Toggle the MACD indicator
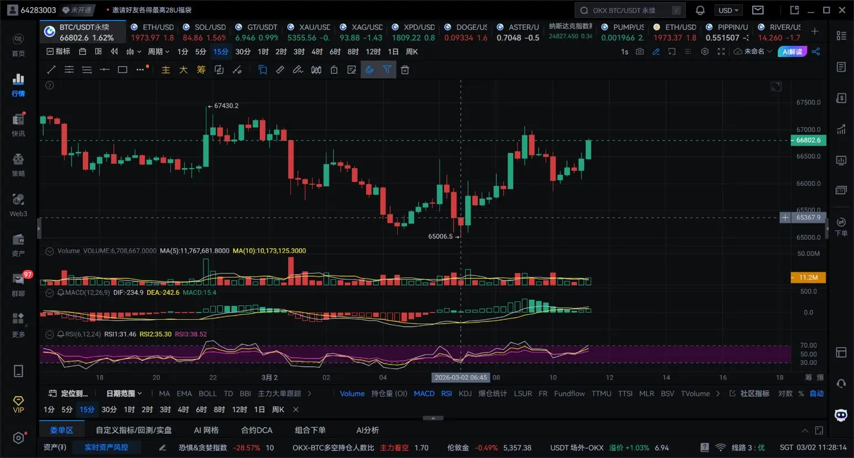This screenshot has width=854, height=458. tap(424, 394)
